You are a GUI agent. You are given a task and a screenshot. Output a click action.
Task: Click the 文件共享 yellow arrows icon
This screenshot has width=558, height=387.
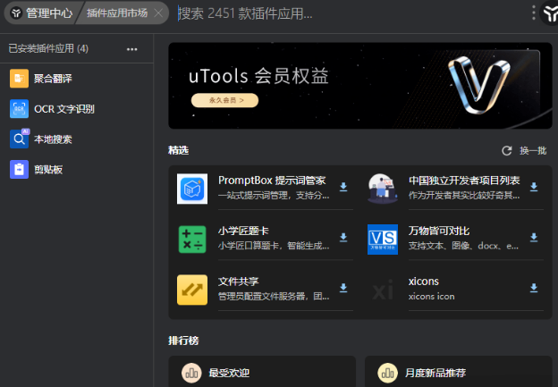pos(192,290)
